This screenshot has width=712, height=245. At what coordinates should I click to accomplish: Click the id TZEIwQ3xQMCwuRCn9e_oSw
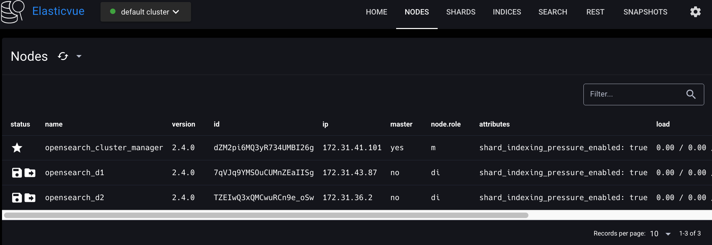[x=264, y=197]
